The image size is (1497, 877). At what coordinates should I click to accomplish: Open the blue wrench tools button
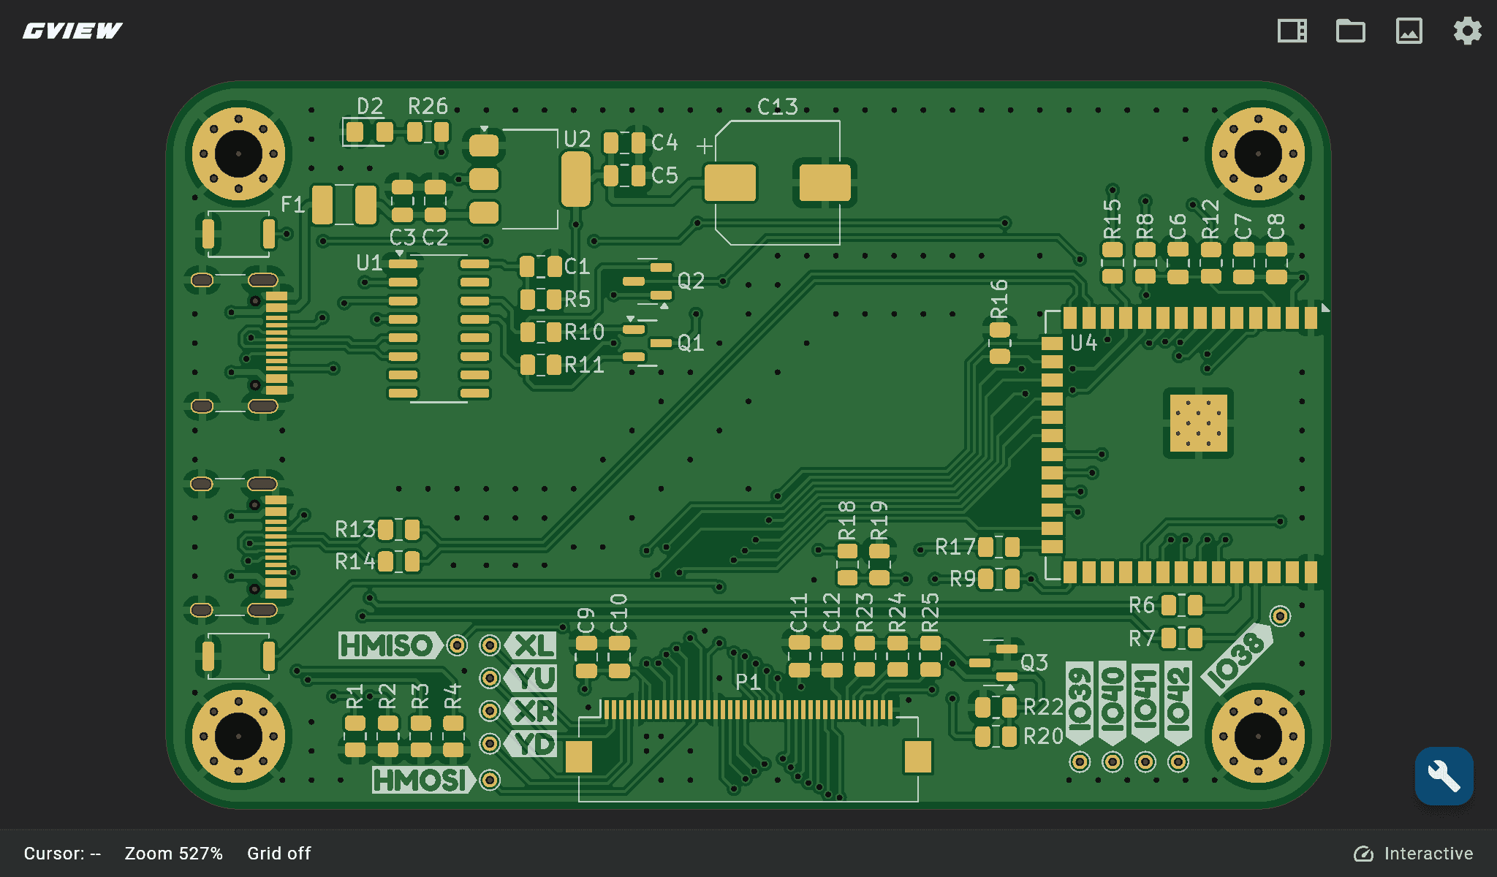click(1444, 775)
